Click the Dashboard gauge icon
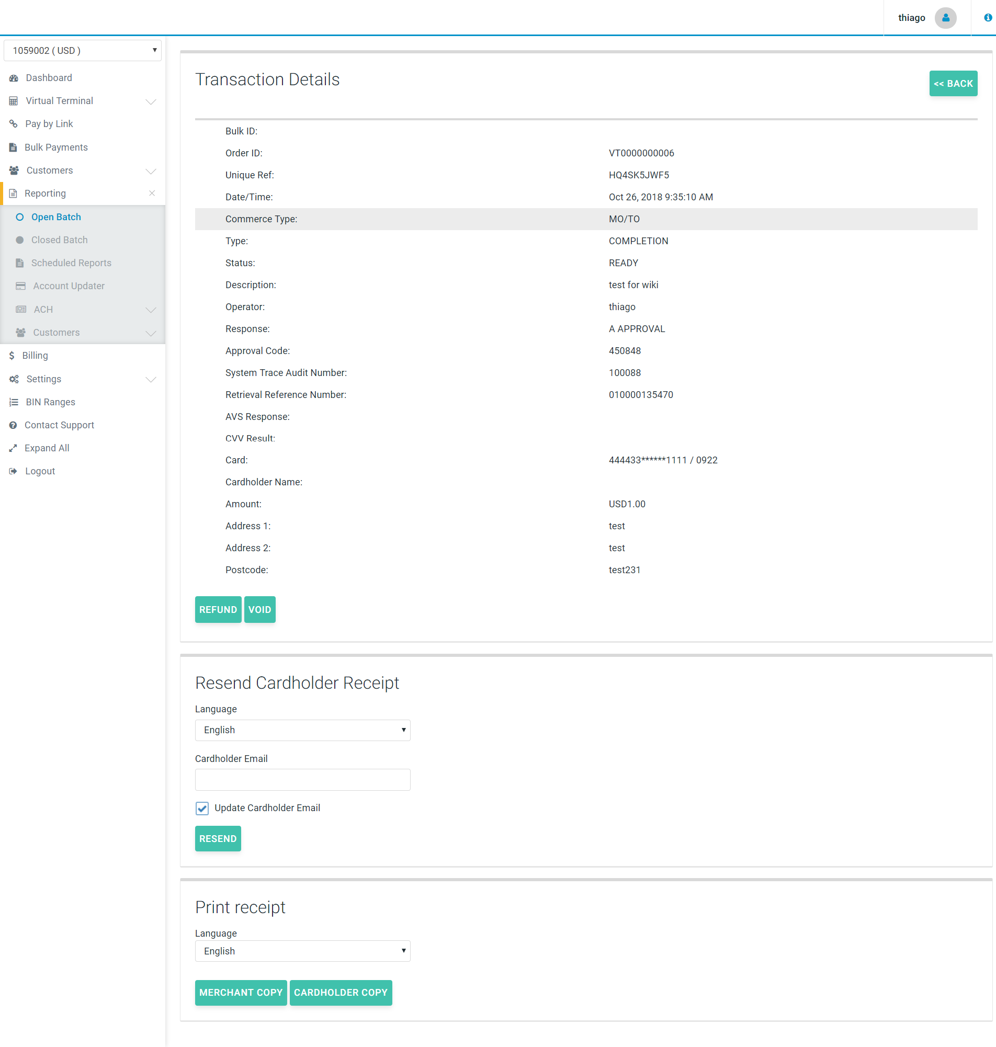Image resolution: width=996 pixels, height=1047 pixels. (14, 78)
